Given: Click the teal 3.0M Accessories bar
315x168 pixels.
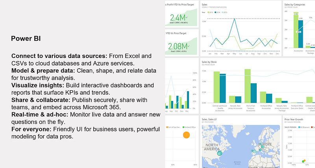Looking at the screenshot, I should (300, 34).
